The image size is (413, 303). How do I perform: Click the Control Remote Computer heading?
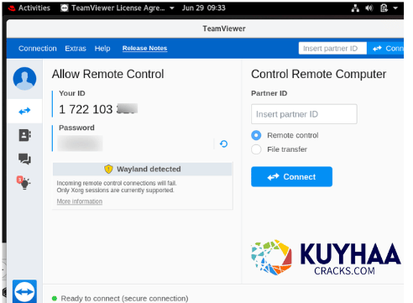click(318, 74)
